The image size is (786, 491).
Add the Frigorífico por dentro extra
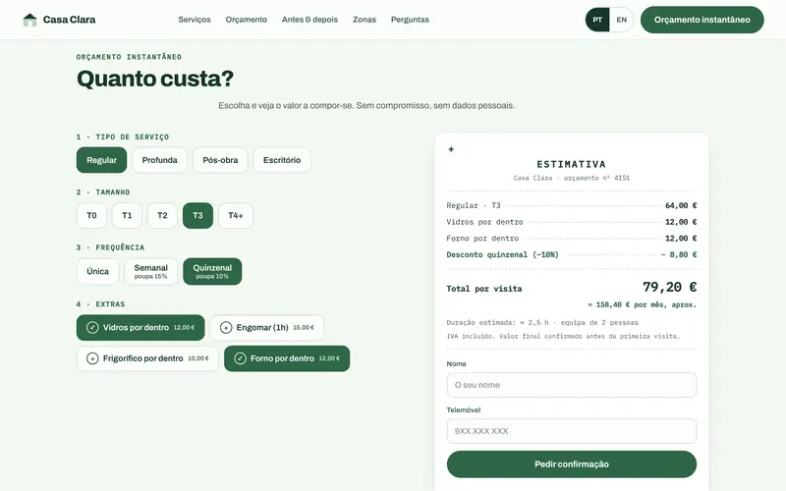(x=148, y=358)
